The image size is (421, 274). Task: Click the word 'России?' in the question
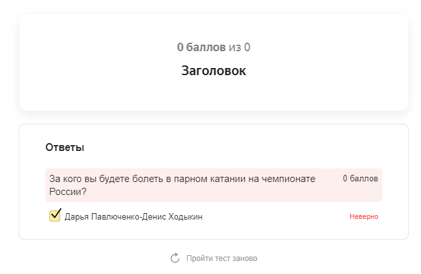pos(68,192)
